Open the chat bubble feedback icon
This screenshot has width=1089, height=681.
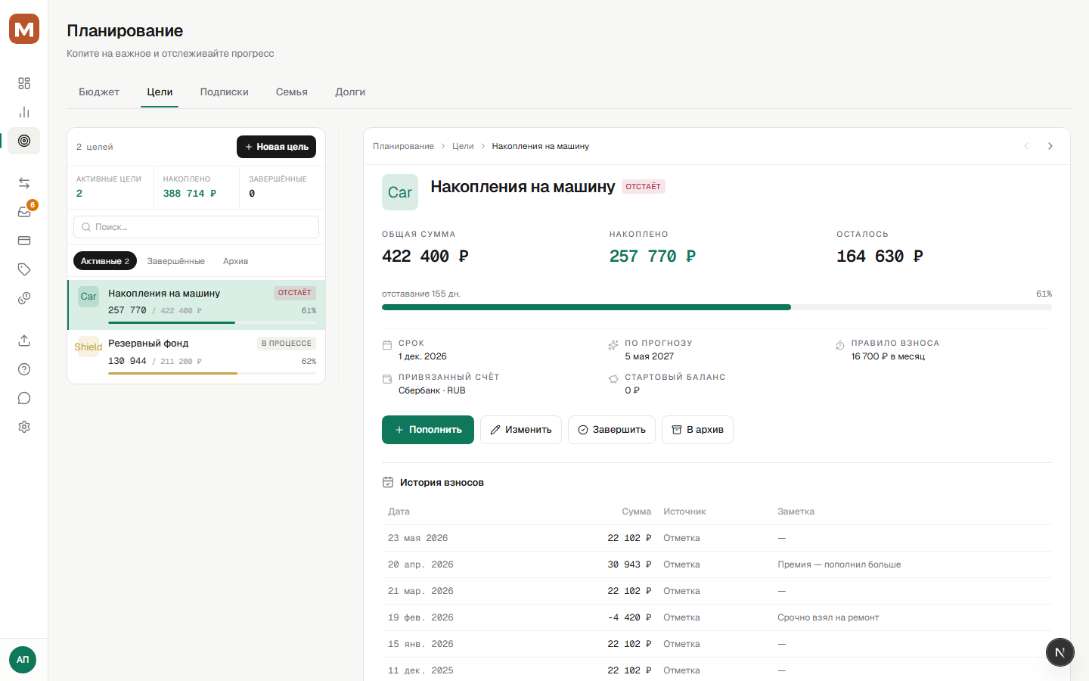coord(24,398)
